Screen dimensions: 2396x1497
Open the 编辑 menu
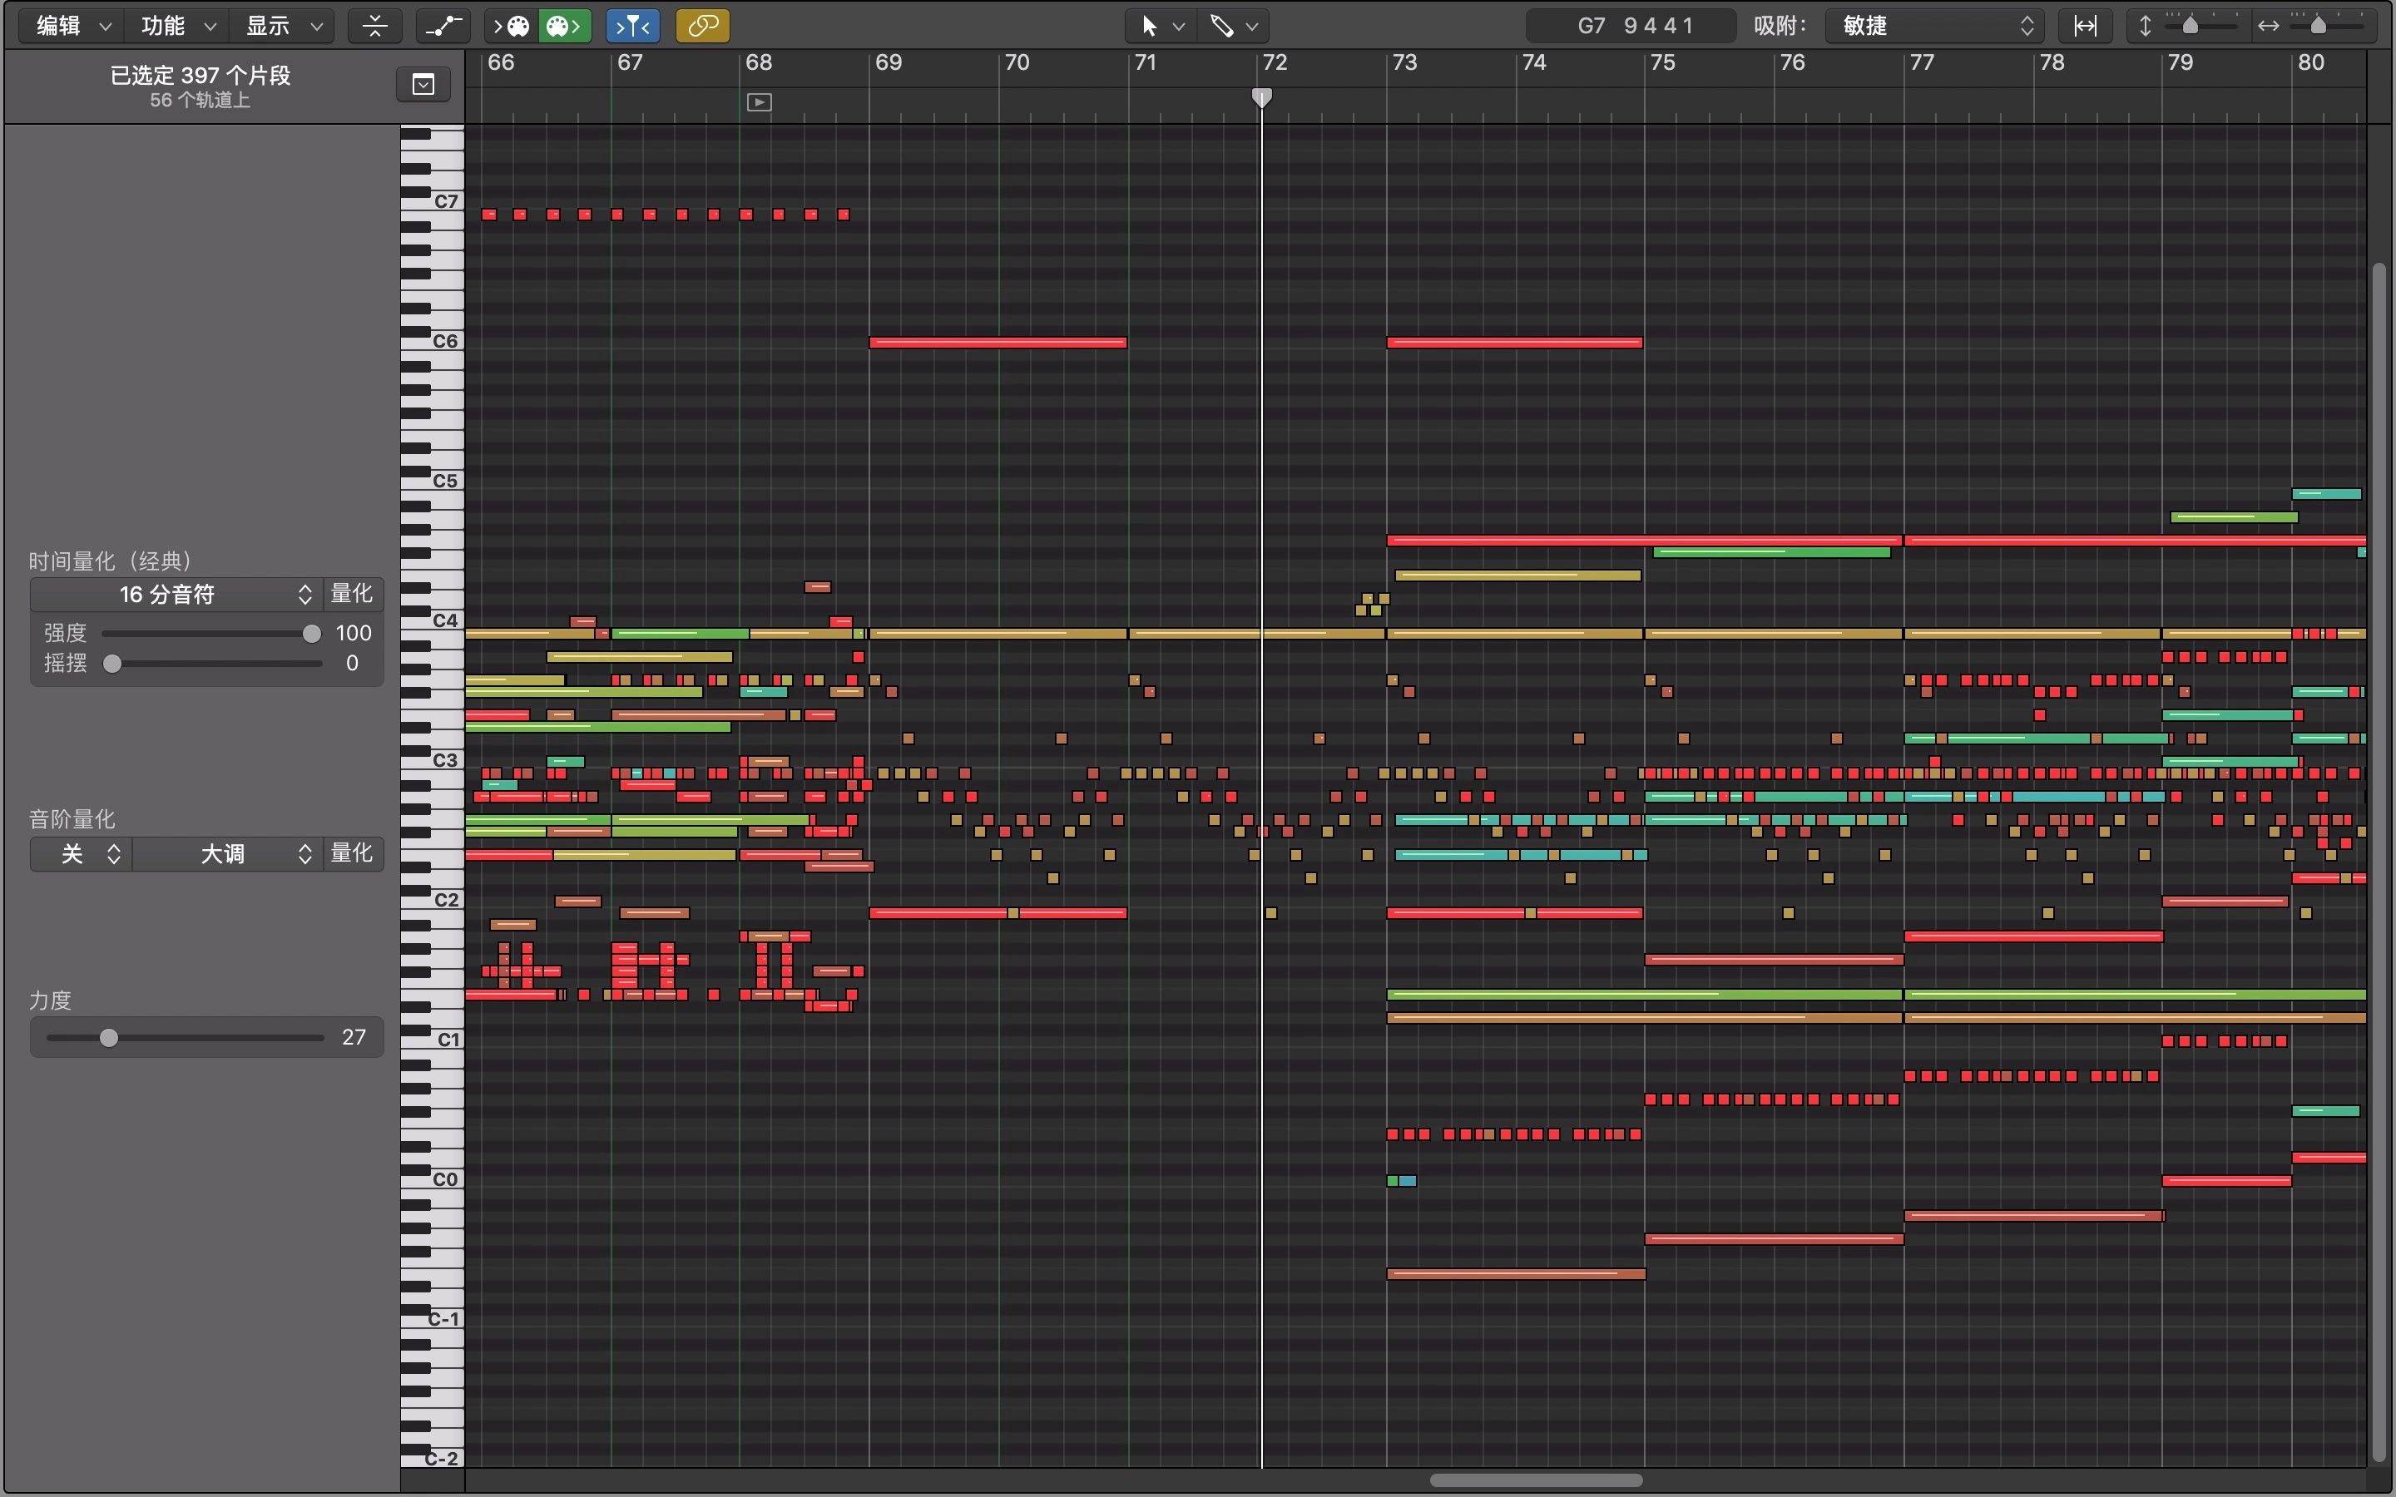pos(72,26)
